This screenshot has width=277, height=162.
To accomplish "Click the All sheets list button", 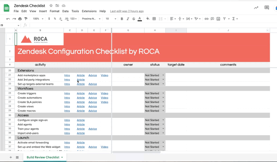I will [x=17, y=157].
